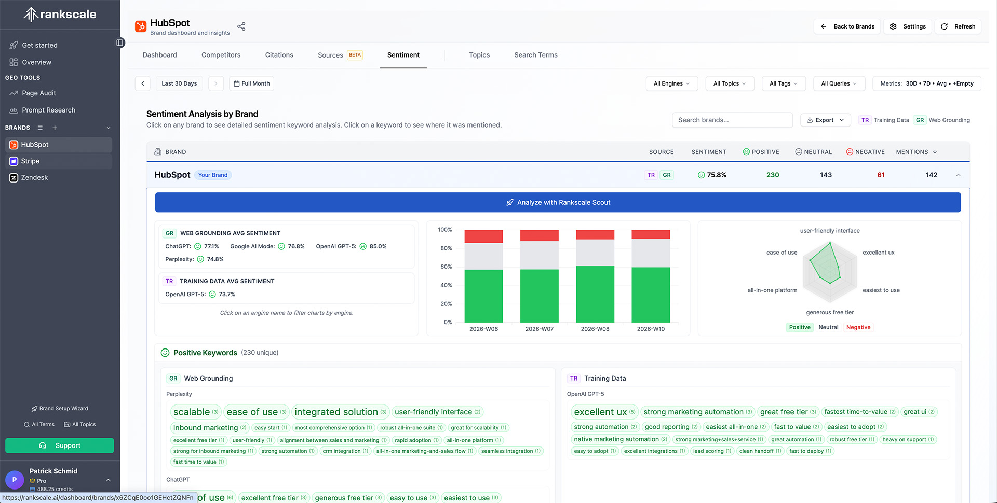Click the rankscale logo
The image size is (997, 503).
(60, 14)
